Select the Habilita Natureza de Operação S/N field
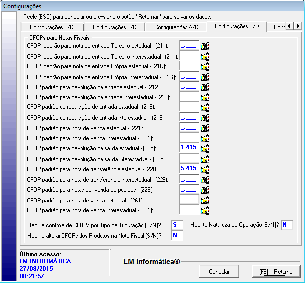The image size is (305, 283). 287,225
